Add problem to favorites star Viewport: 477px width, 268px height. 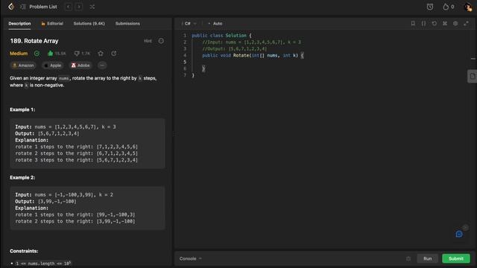coord(101,54)
